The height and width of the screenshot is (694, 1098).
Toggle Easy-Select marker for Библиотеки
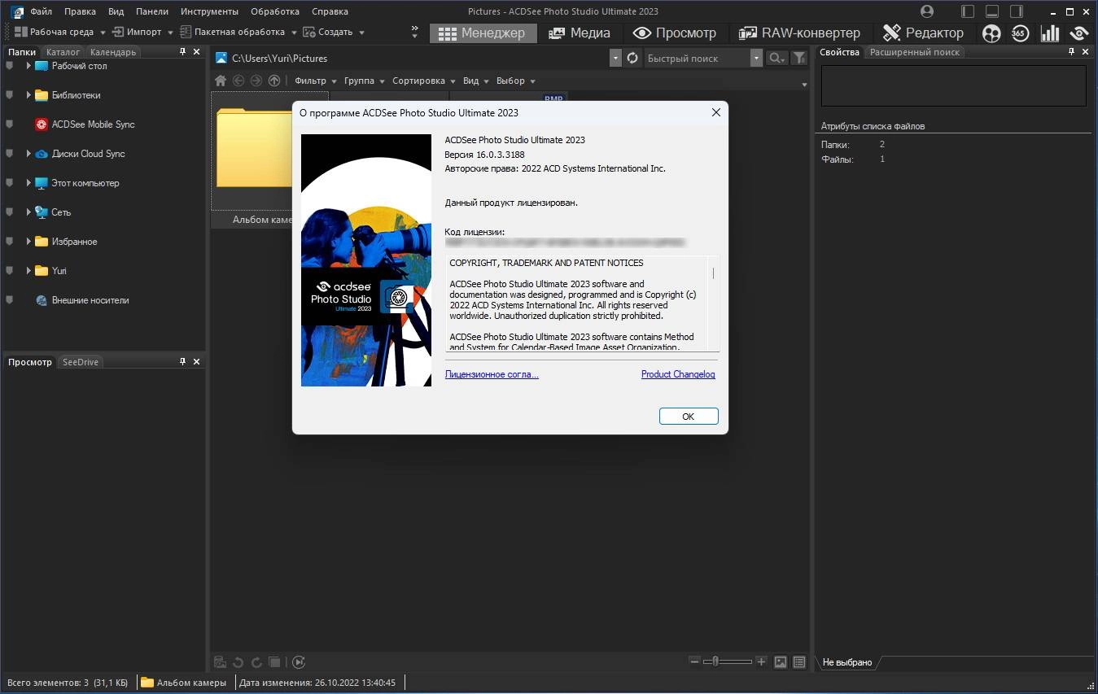tap(10, 95)
